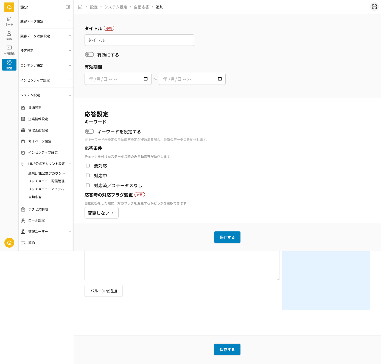Open the 変更しない dropdown
The image size is (381, 364).
point(101,213)
